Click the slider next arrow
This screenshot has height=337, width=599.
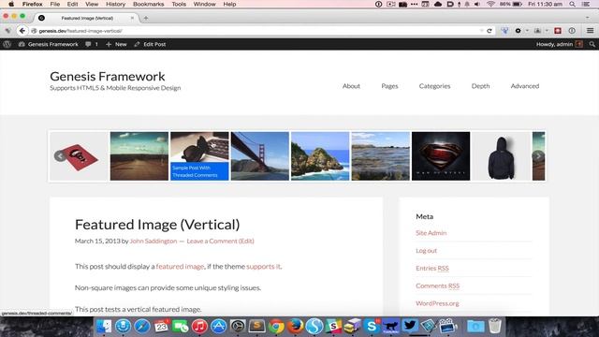[x=538, y=156]
